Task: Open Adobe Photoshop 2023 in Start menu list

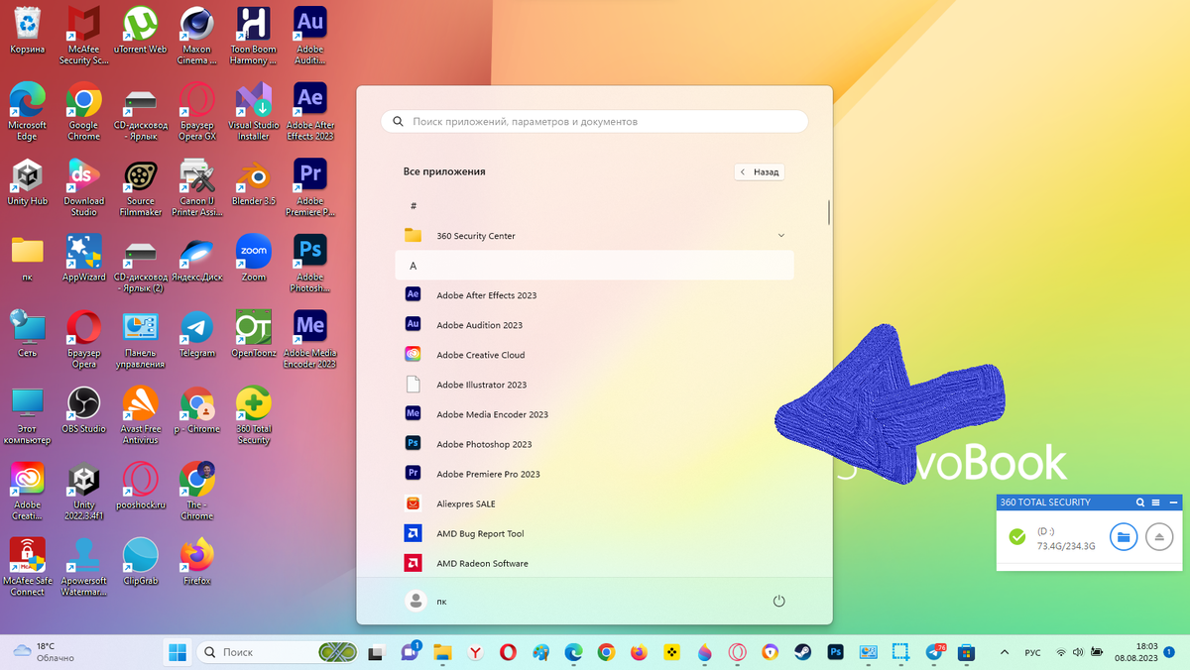Action: pyautogui.click(x=594, y=444)
